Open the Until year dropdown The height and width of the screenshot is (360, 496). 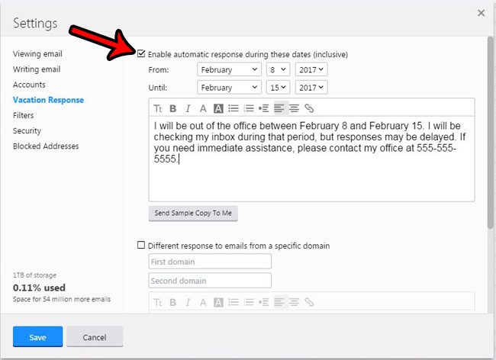coord(311,88)
